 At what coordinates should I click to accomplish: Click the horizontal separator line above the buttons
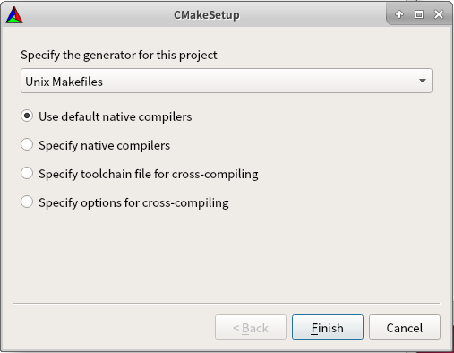coord(226,303)
